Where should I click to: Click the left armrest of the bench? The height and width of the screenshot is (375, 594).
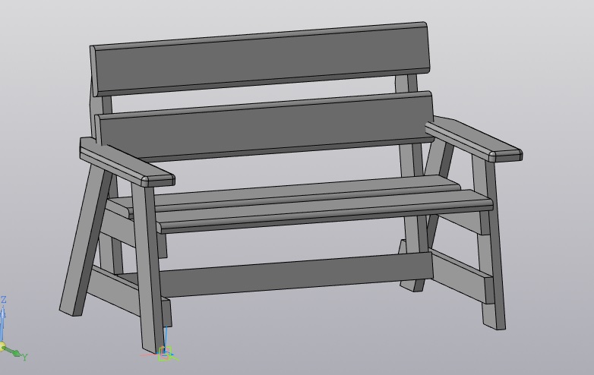[x=125, y=164]
